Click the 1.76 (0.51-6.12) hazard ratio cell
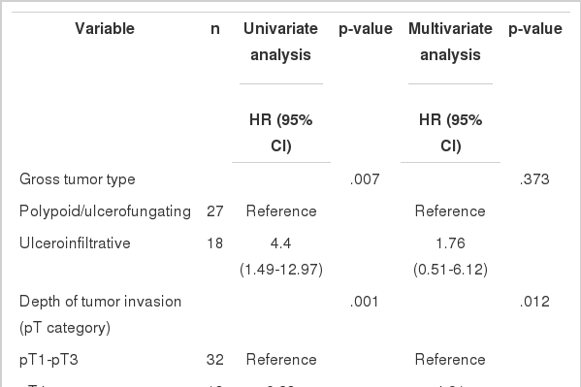The width and height of the screenshot is (581, 387). pyautogui.click(x=451, y=256)
